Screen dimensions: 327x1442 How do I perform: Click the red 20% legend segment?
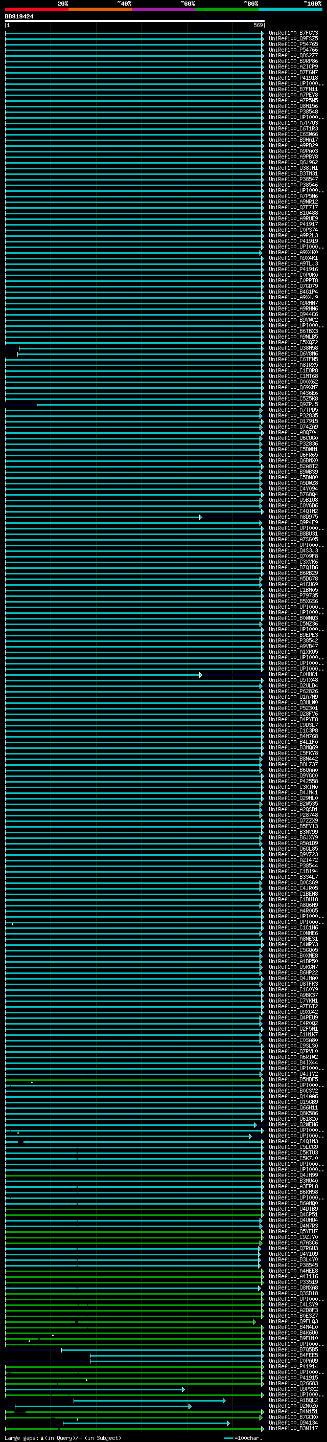click(37, 9)
